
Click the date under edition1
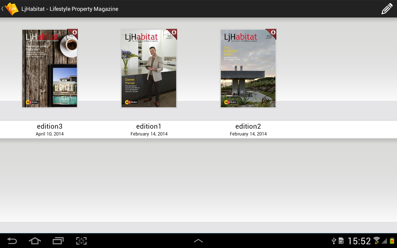(149, 134)
